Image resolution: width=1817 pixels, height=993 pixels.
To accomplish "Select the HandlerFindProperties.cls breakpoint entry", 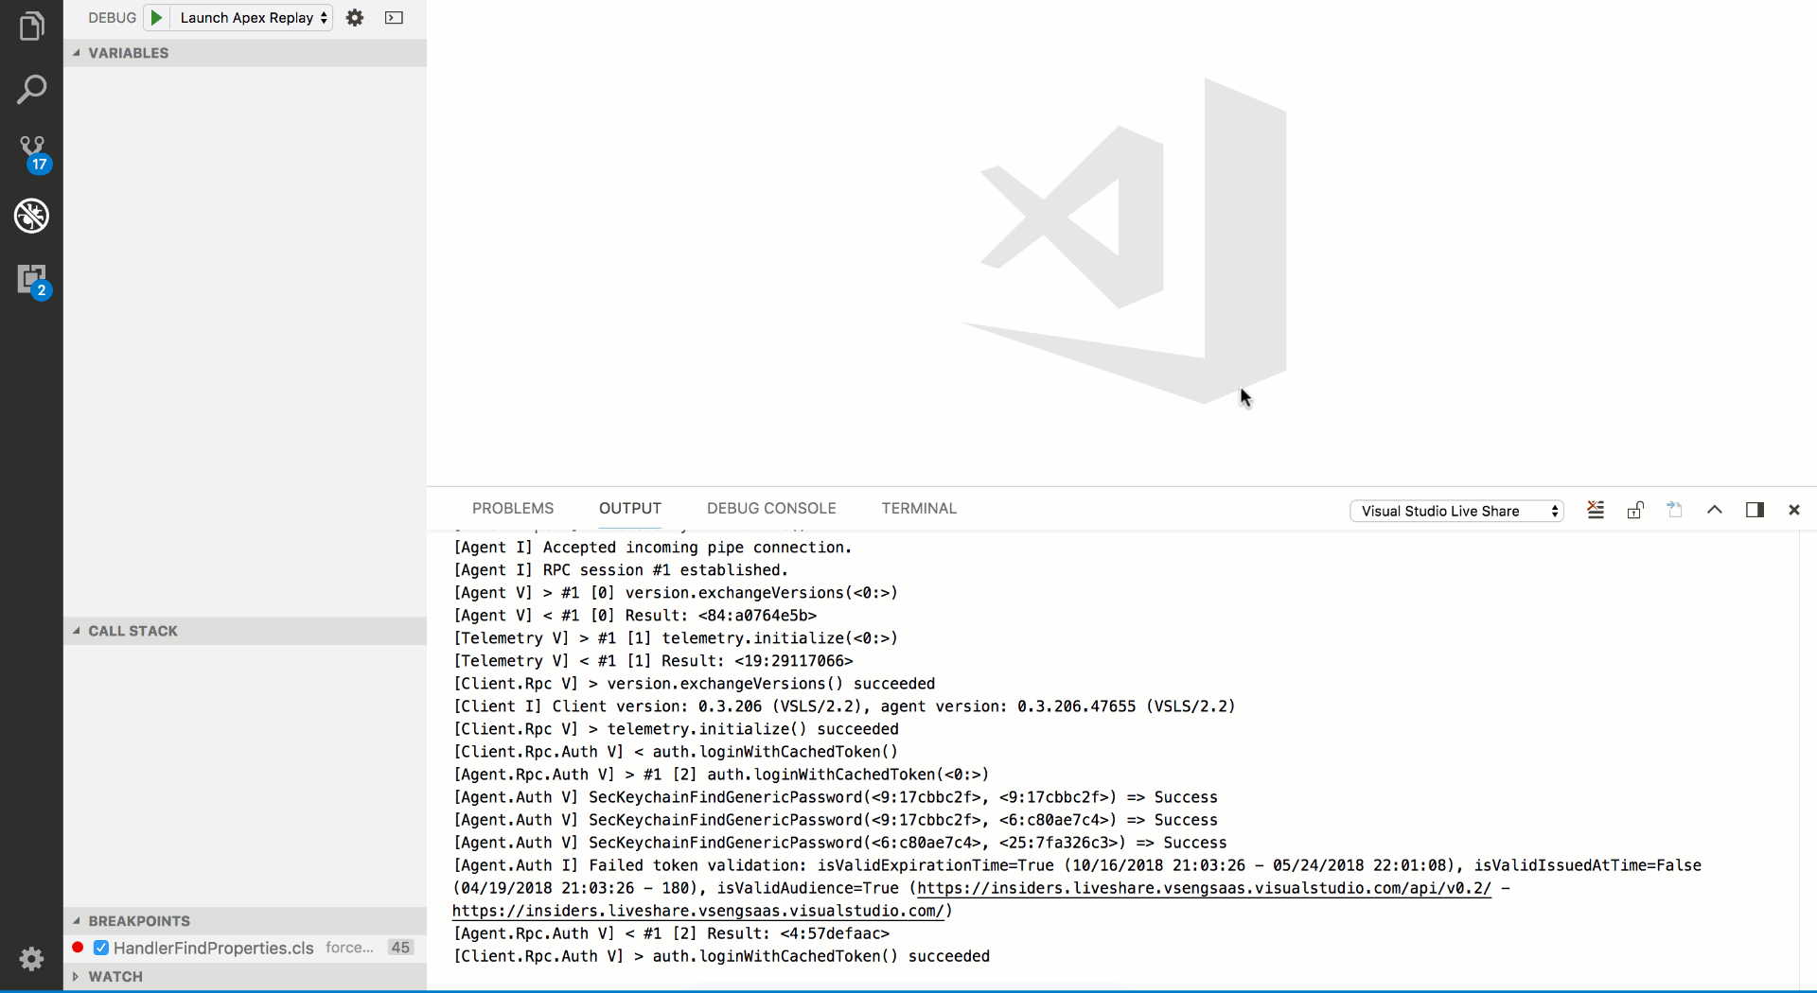I will (245, 948).
